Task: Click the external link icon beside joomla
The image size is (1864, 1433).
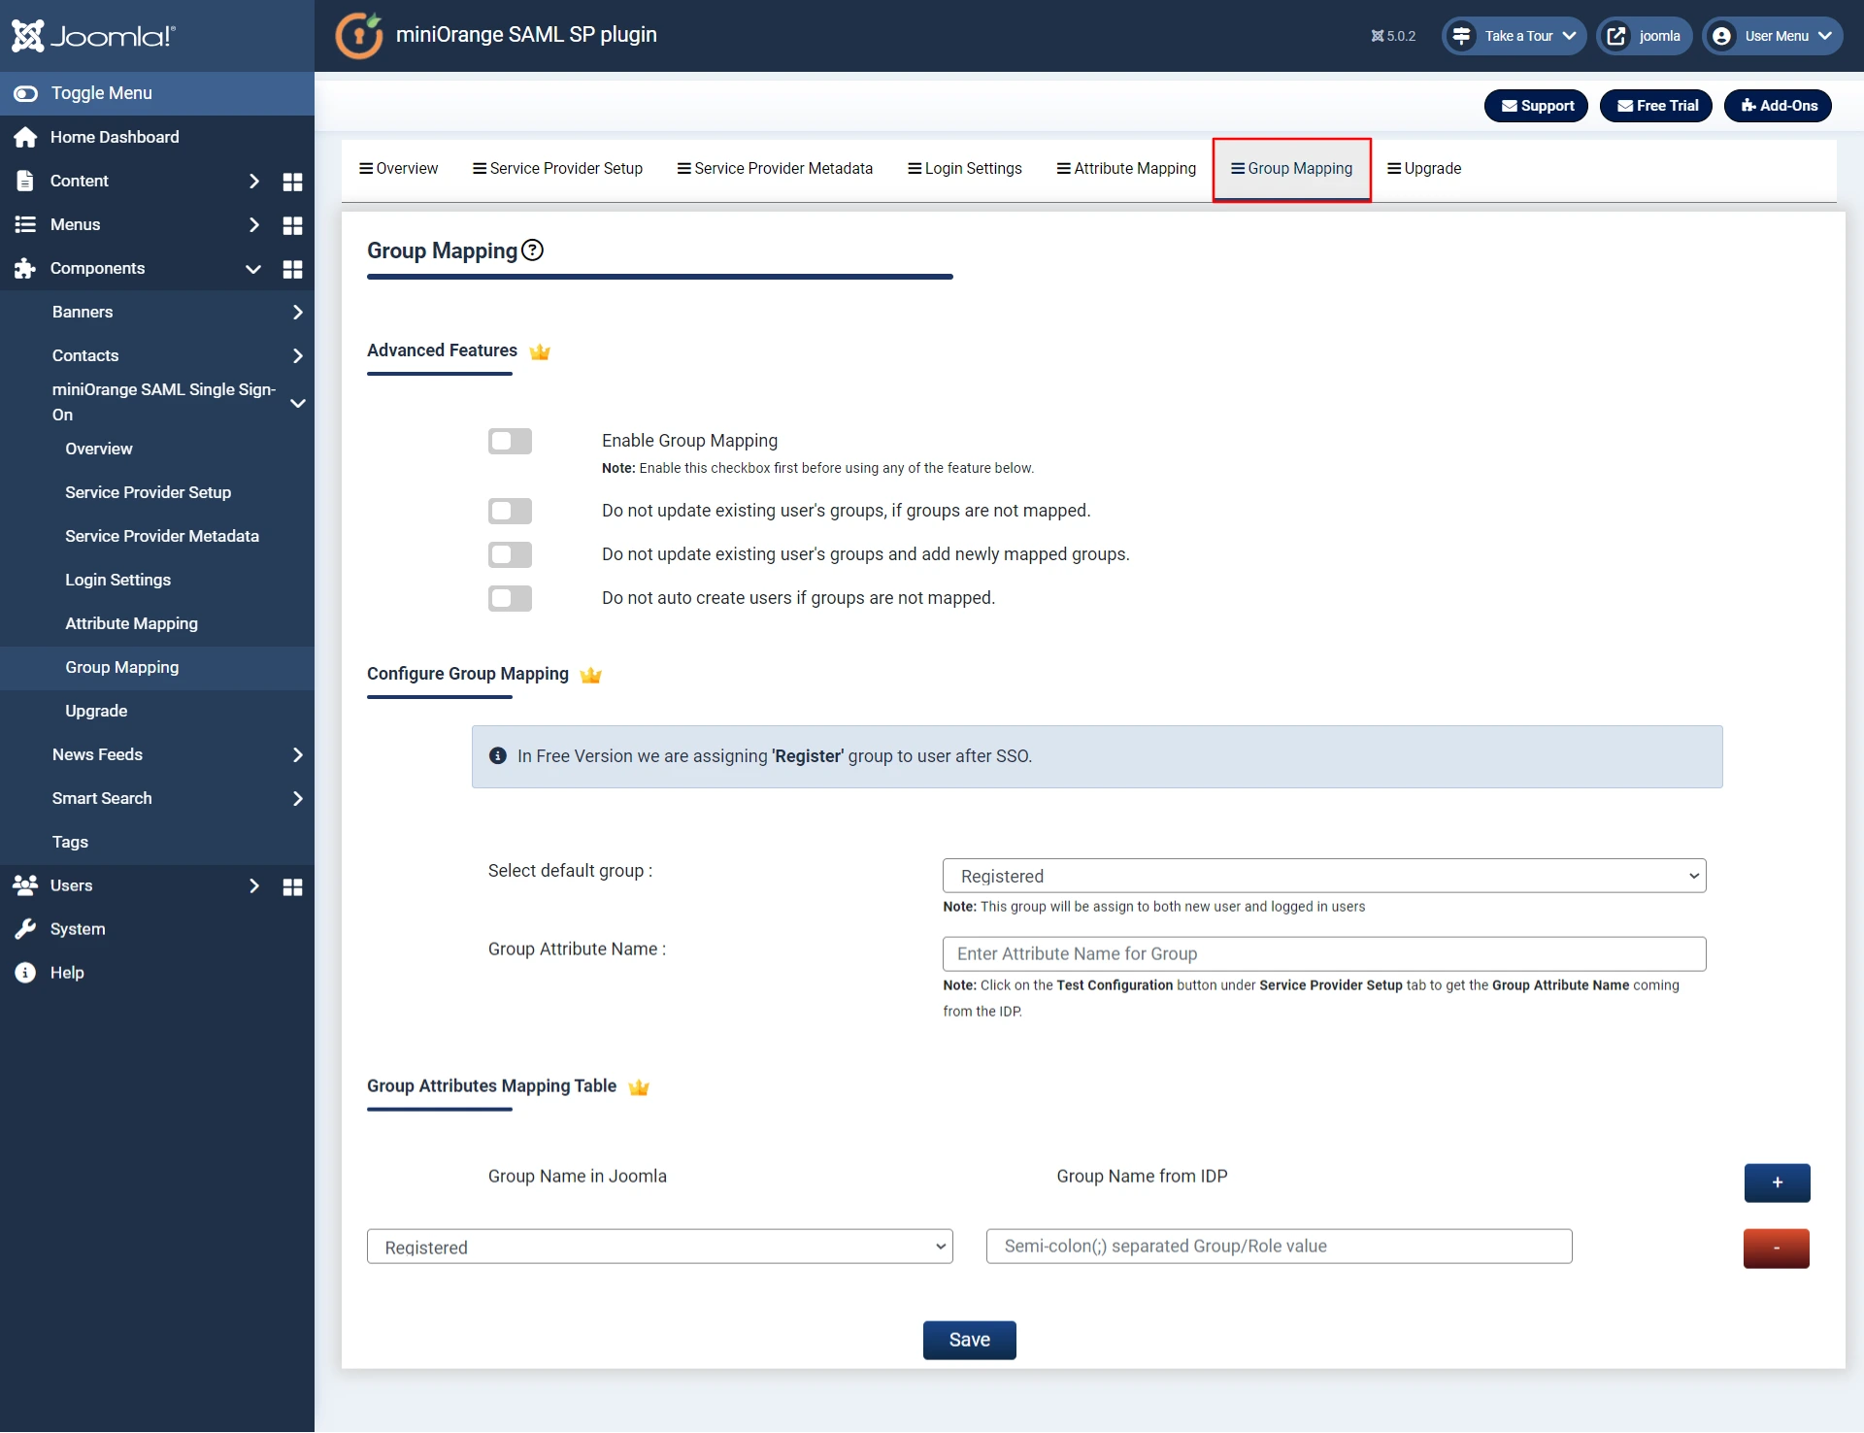Action: click(x=1616, y=36)
